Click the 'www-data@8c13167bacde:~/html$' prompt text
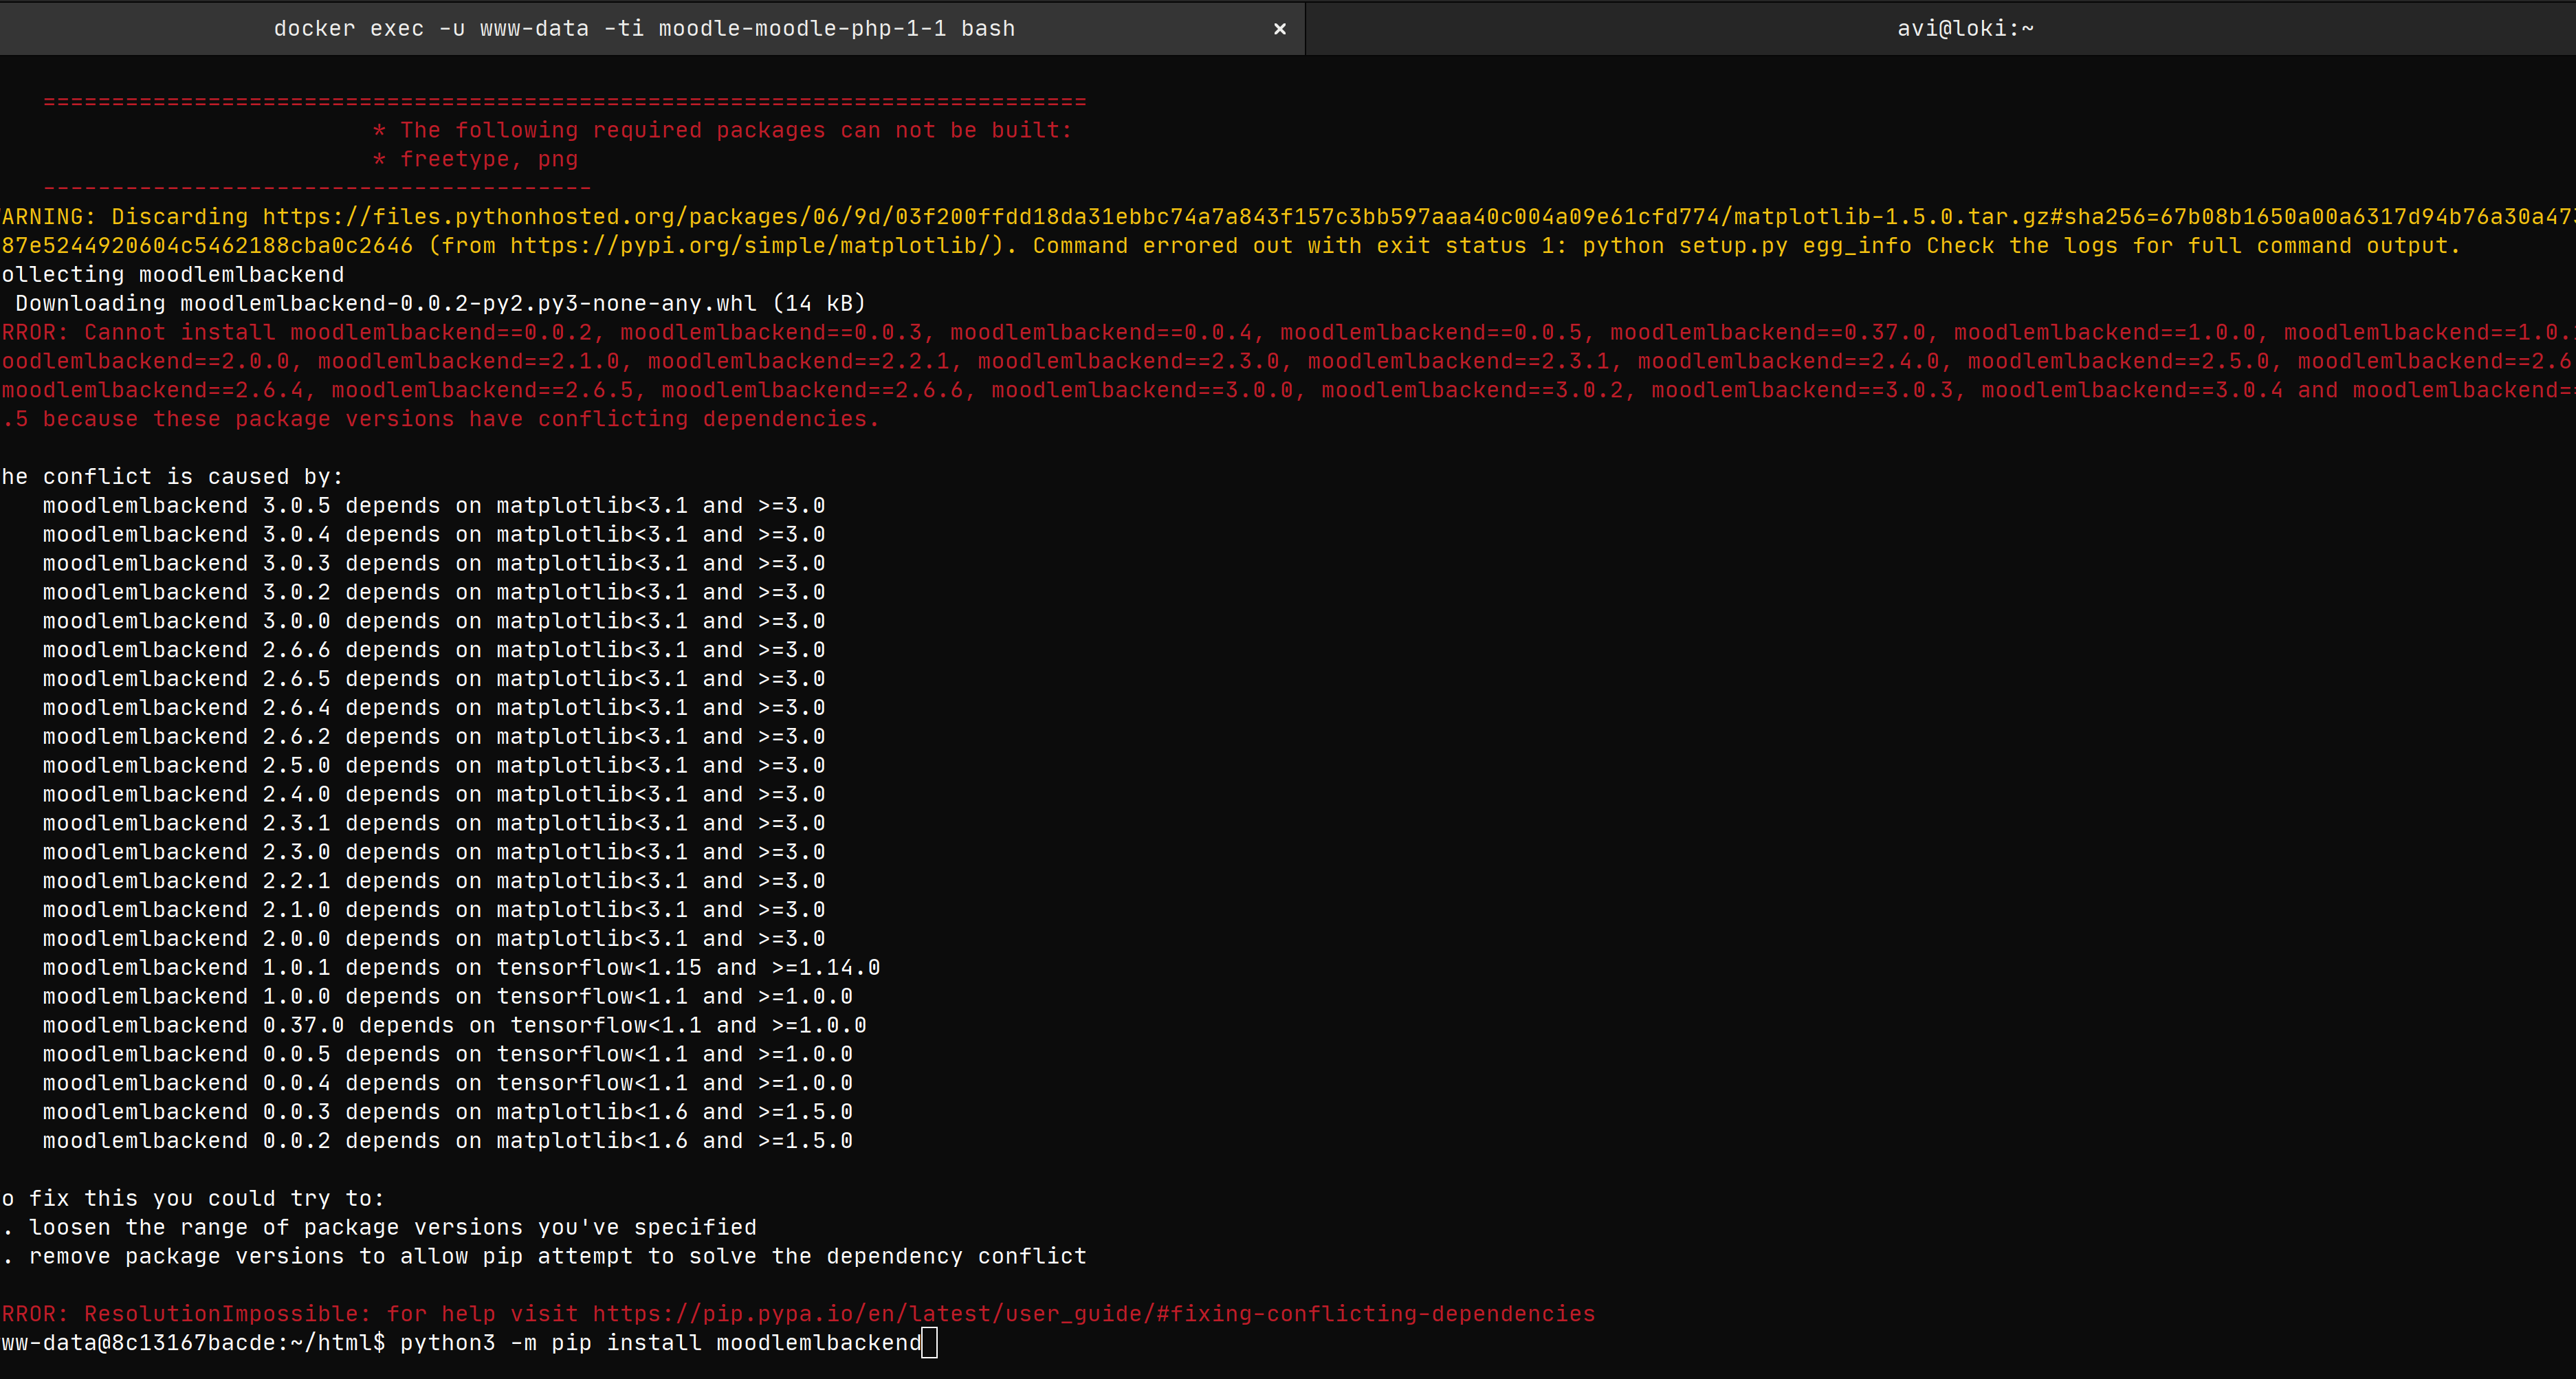2576x1379 pixels. [x=192, y=1343]
